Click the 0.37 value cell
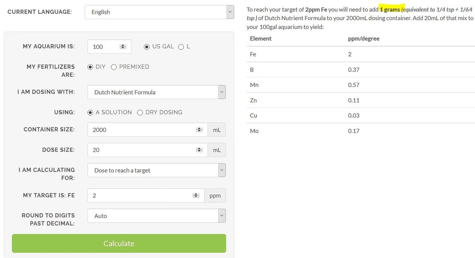 [354, 70]
